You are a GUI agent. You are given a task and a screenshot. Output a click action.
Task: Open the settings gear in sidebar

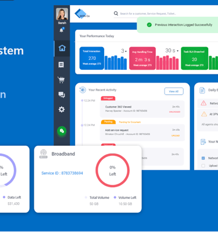click(62, 109)
